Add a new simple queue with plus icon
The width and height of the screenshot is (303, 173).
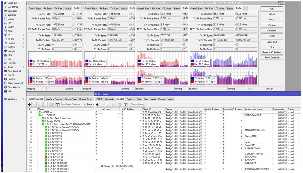coord(29,104)
